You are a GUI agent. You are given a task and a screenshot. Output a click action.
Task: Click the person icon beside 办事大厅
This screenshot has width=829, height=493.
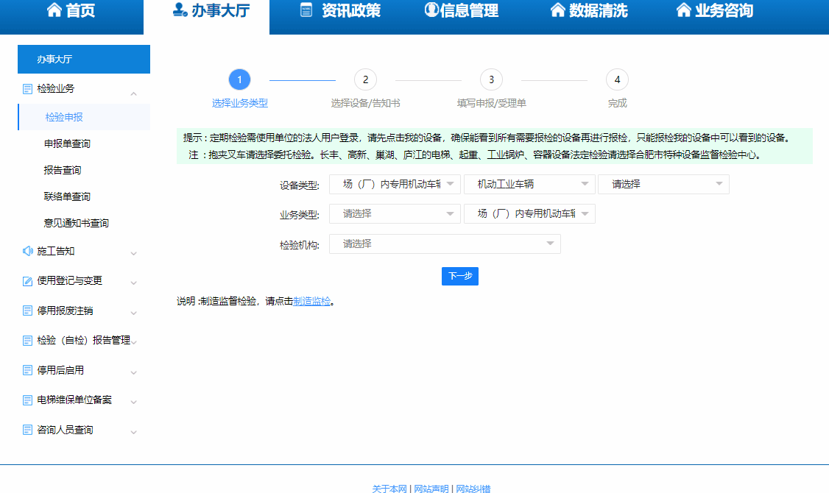coord(180,10)
